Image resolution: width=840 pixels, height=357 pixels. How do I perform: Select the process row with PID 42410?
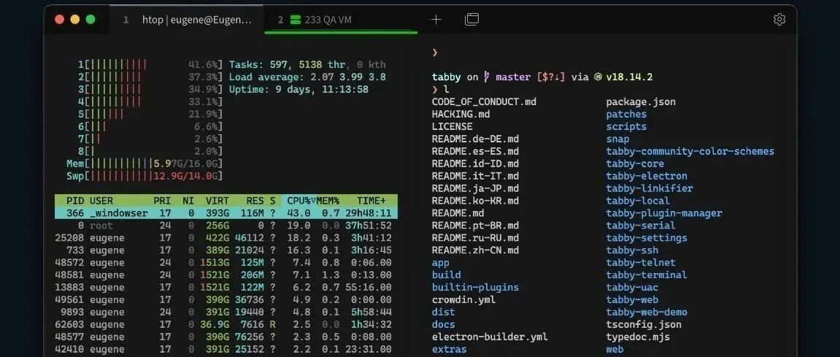(226, 348)
